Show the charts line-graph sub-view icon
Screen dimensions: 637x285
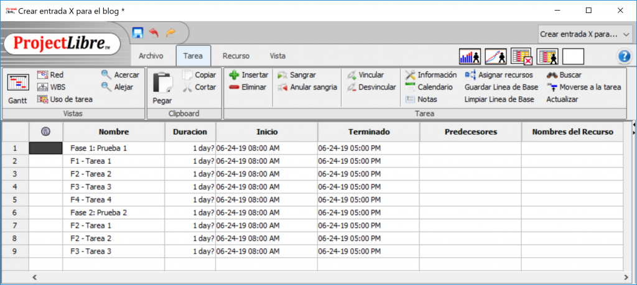(x=496, y=57)
